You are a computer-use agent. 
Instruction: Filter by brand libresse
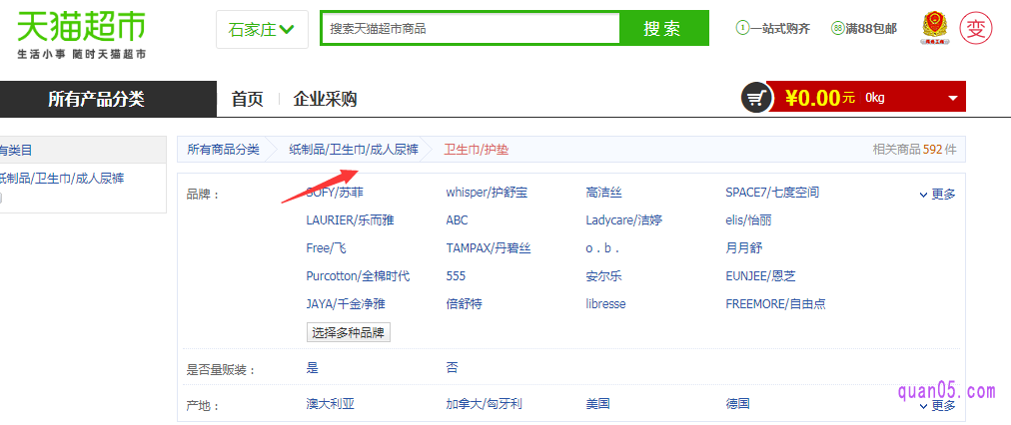[x=605, y=304]
